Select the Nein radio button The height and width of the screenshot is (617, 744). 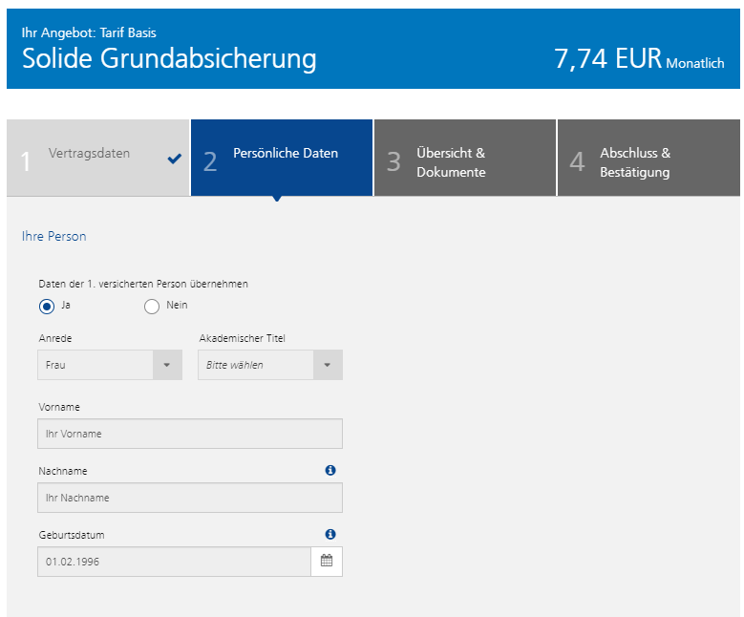tap(151, 307)
